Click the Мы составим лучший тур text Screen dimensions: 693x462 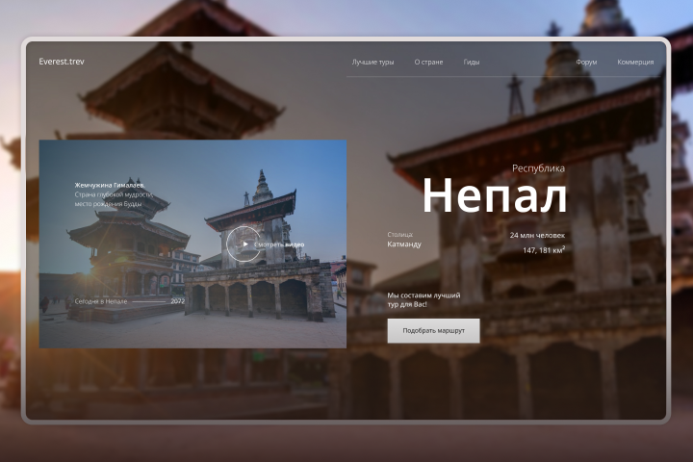point(423,299)
